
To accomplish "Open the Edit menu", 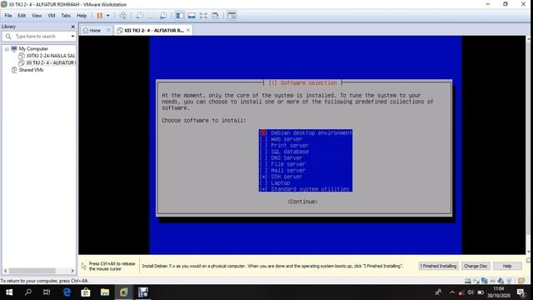I will (x=22, y=16).
